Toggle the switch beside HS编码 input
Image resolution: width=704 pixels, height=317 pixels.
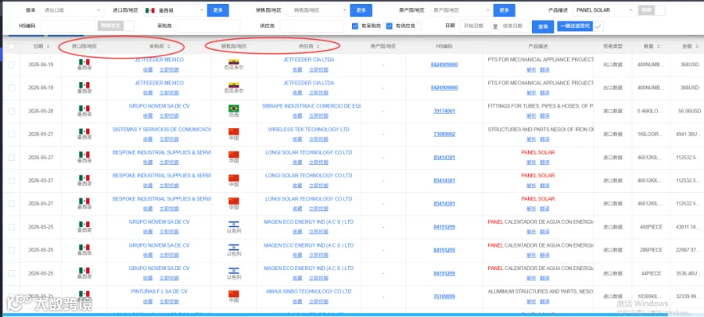coord(116,26)
